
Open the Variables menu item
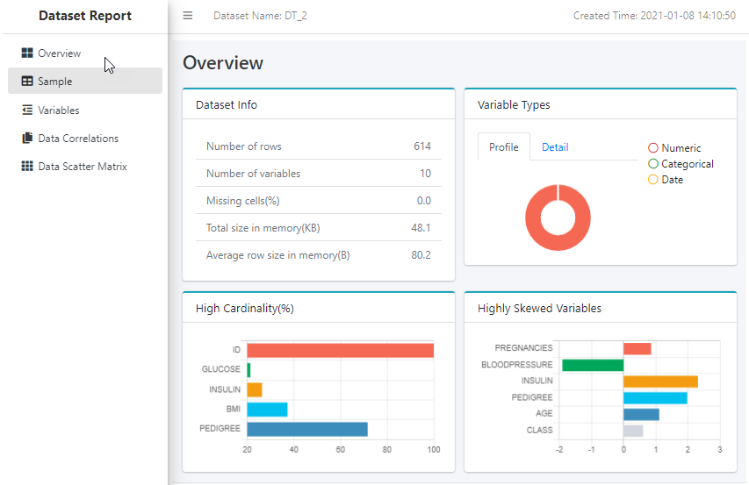click(59, 111)
